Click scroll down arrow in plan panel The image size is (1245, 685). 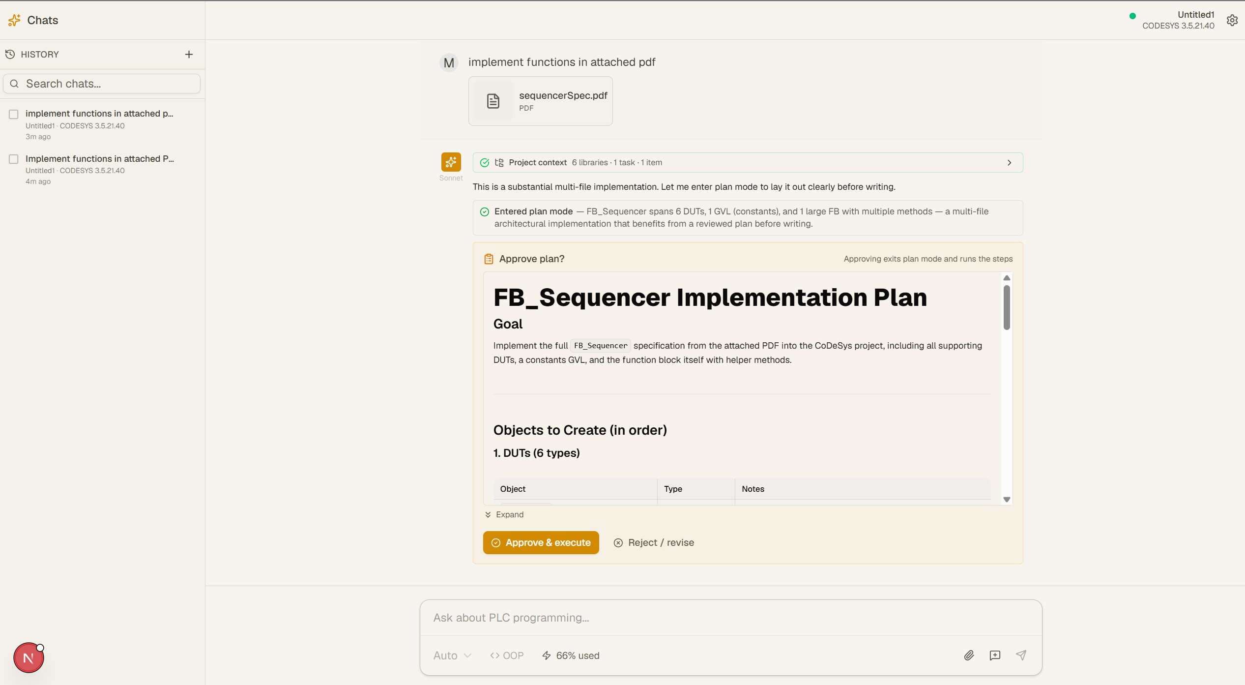pyautogui.click(x=1006, y=499)
